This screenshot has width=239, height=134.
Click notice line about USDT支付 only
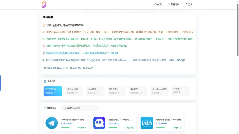pyautogui.click(x=63, y=25)
